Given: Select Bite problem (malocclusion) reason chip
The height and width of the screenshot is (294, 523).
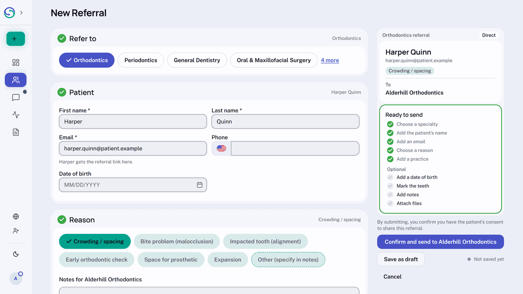Looking at the screenshot, I should pos(177,241).
